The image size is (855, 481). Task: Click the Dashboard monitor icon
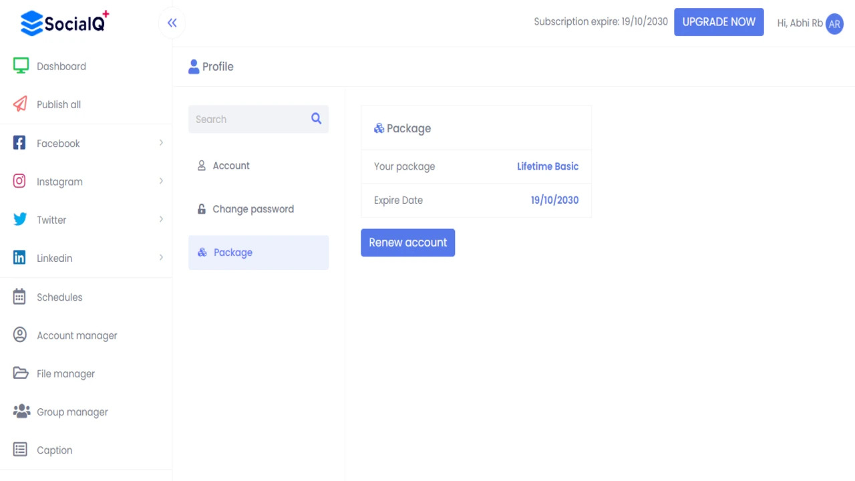coord(21,65)
